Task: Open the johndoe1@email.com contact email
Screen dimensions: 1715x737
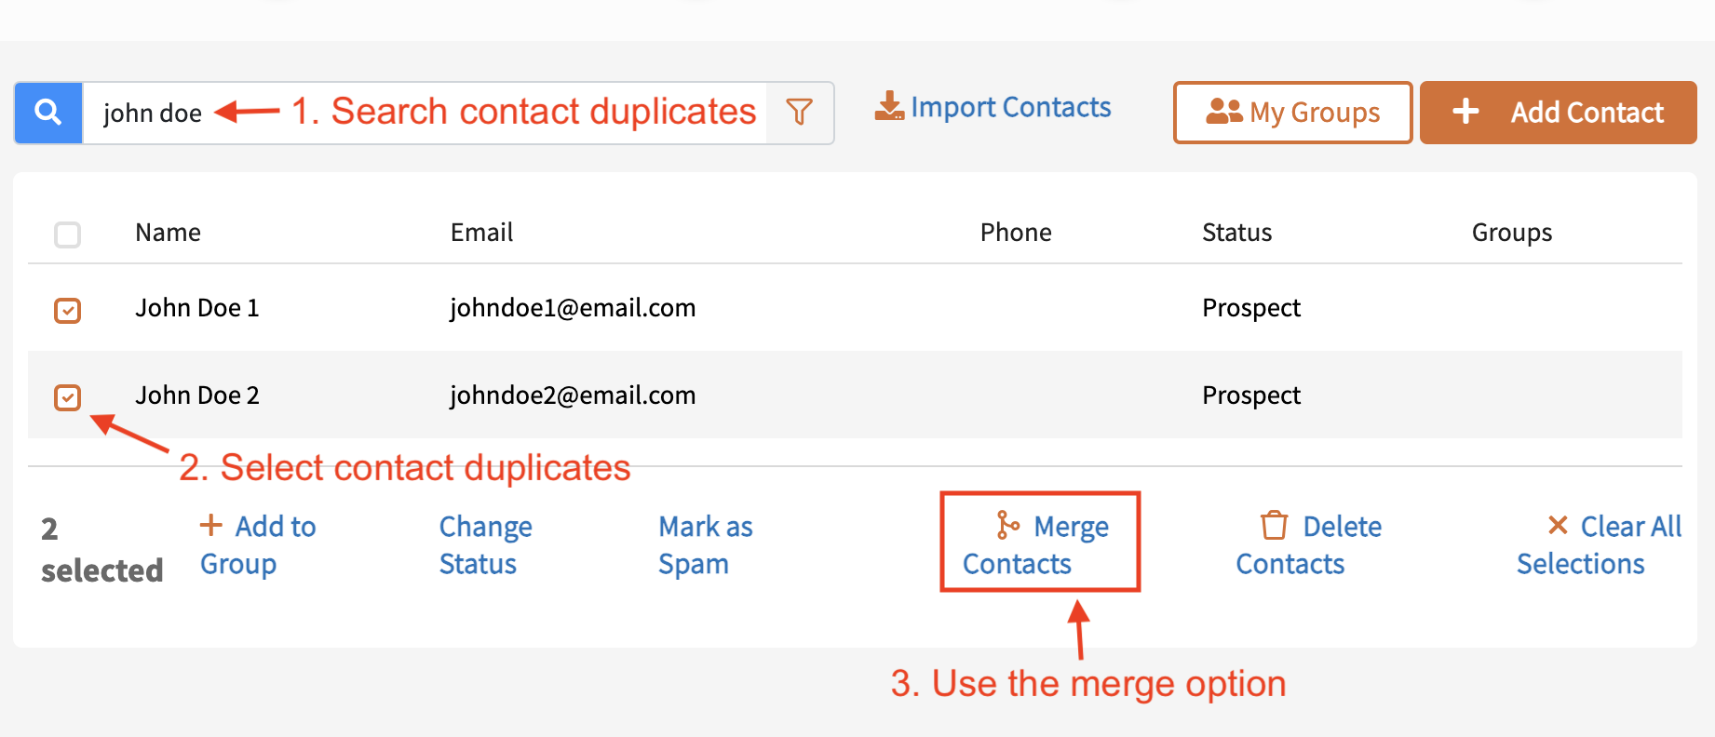Action: 573,308
